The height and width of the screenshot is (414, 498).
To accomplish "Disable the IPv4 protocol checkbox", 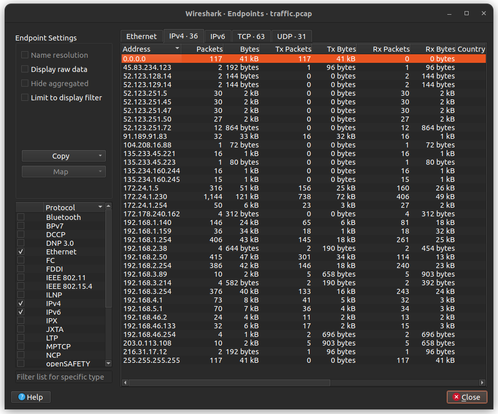I will pos(20,303).
